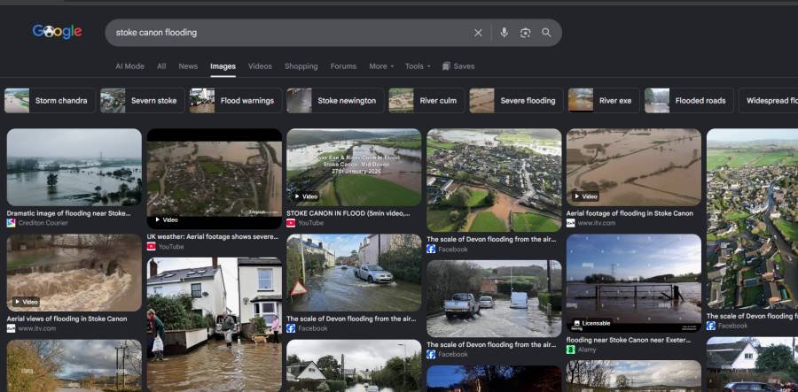Click inside the stoke canon flooding search field
The image size is (798, 392).
(290, 33)
